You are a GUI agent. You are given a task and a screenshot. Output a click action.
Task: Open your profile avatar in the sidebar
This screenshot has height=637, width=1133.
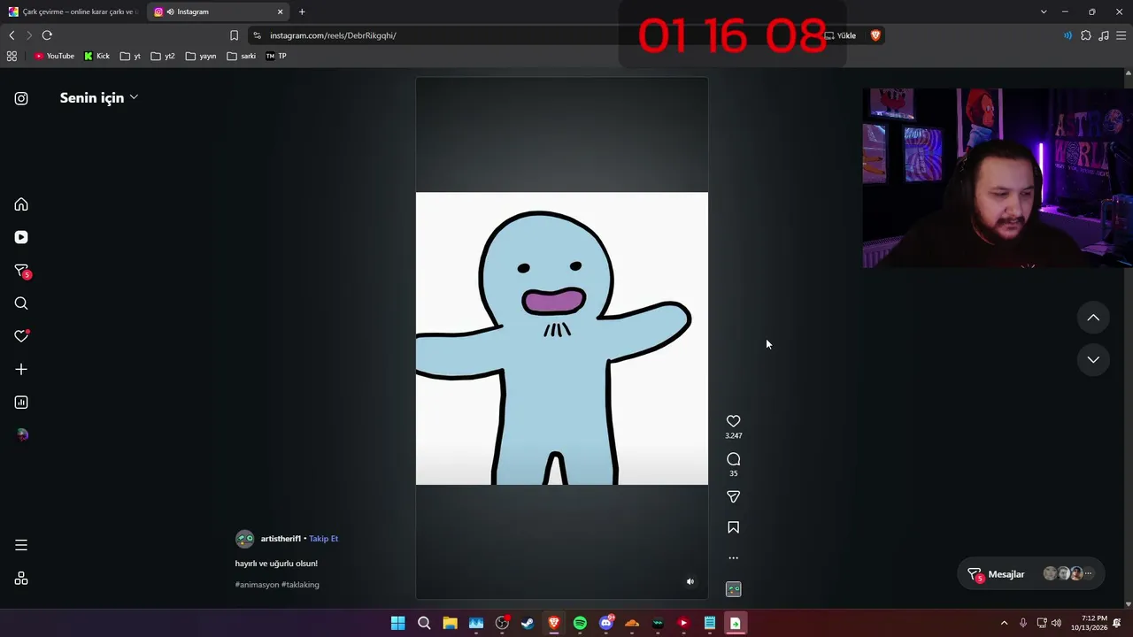[22, 435]
